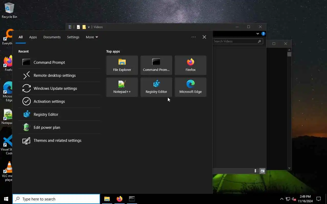The width and height of the screenshot is (327, 204).
Task: Launch Microsoft Edge tile in Top apps
Action: 191,87
